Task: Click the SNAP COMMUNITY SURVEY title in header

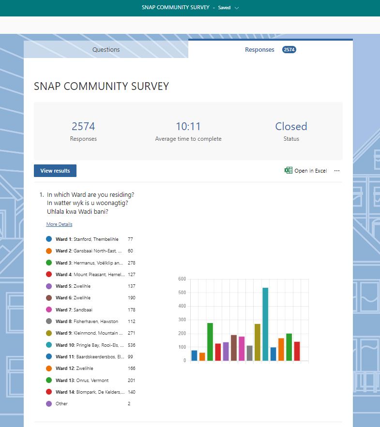Action: pyautogui.click(x=176, y=8)
